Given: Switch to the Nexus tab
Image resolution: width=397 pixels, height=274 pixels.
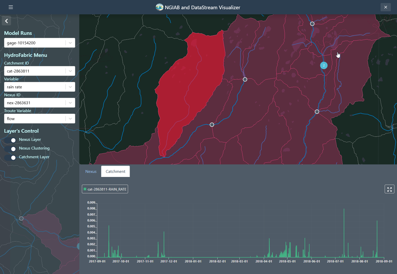Looking at the screenshot, I should (91, 171).
